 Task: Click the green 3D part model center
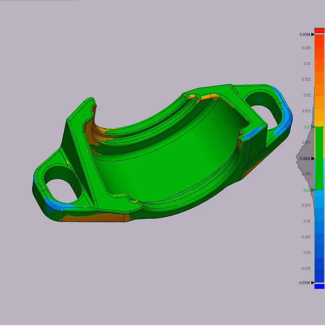(162, 153)
